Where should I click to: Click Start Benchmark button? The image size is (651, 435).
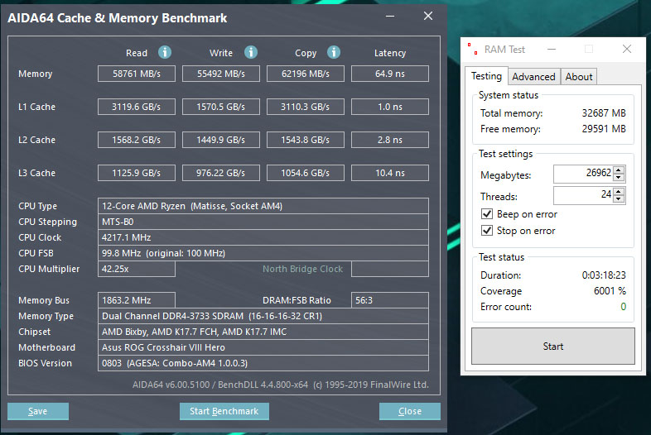[224, 411]
